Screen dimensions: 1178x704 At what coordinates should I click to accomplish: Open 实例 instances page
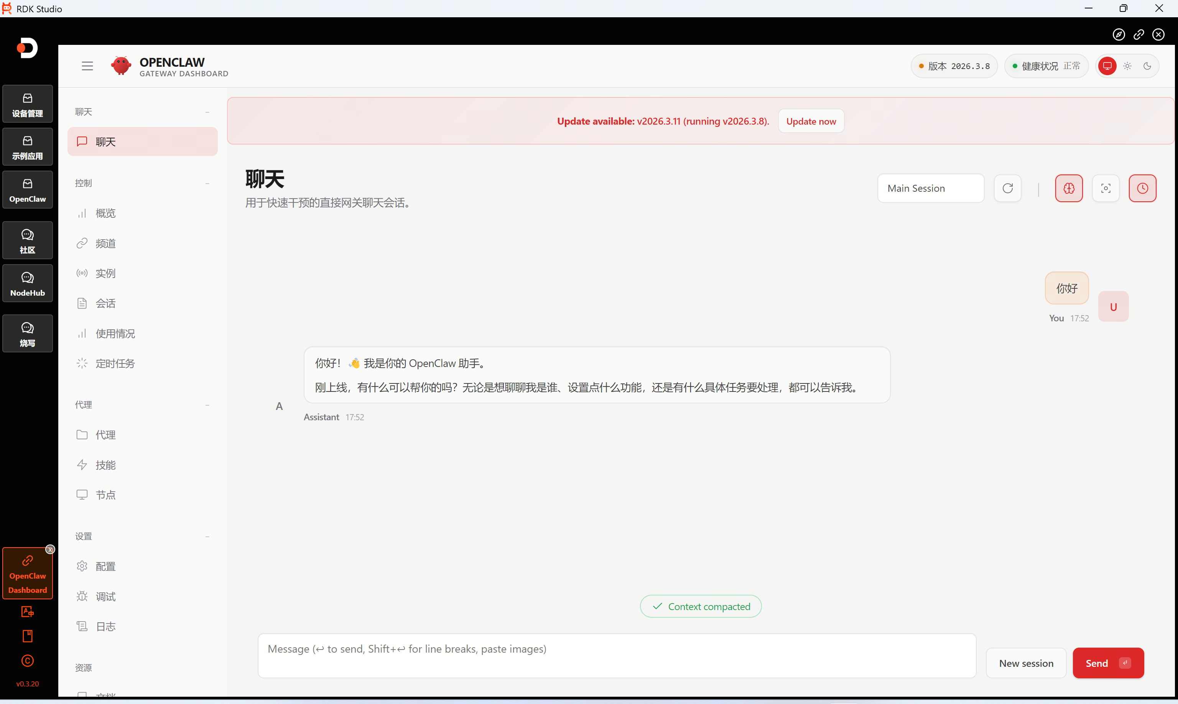[x=142, y=273]
